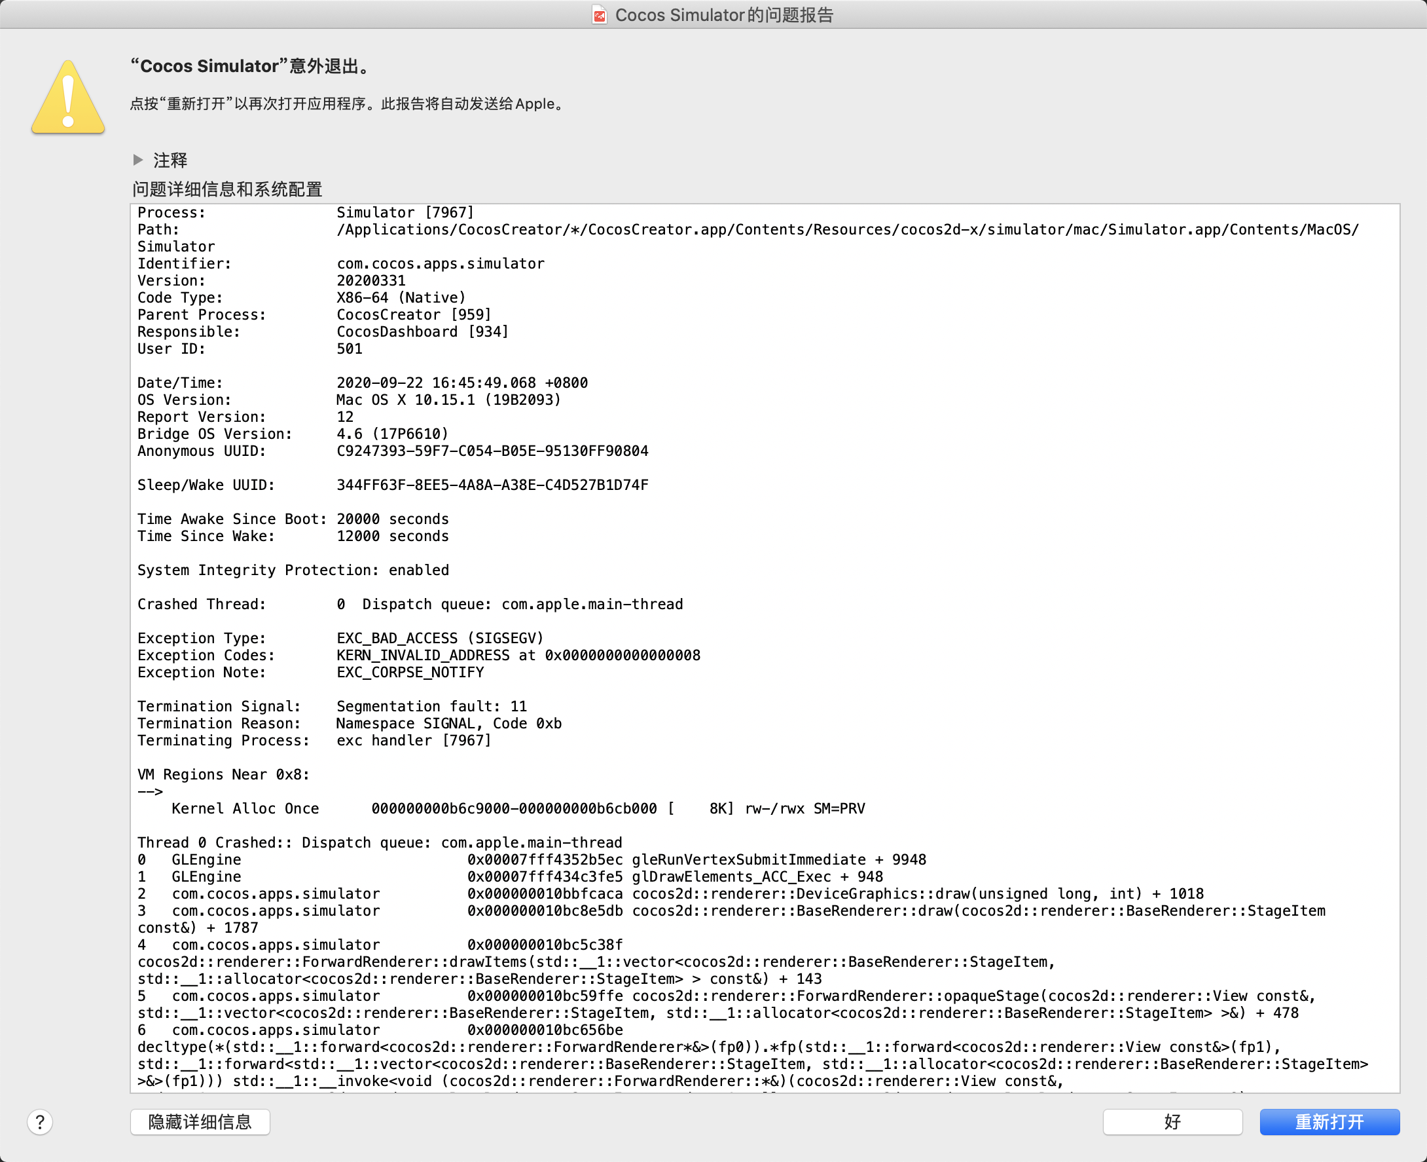This screenshot has height=1162, width=1427.
Task: Click the 问题详细信息和系统配置 section label
Action: coord(227,189)
